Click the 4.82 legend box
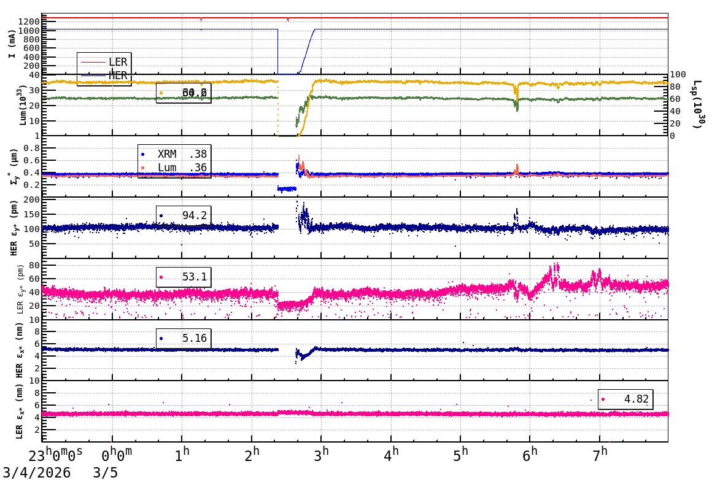Image resolution: width=712 pixels, height=480 pixels. (625, 399)
